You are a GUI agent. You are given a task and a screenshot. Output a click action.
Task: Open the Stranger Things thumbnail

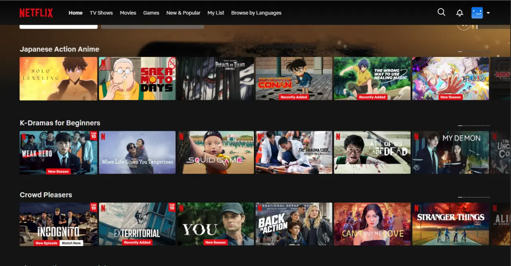click(x=450, y=224)
